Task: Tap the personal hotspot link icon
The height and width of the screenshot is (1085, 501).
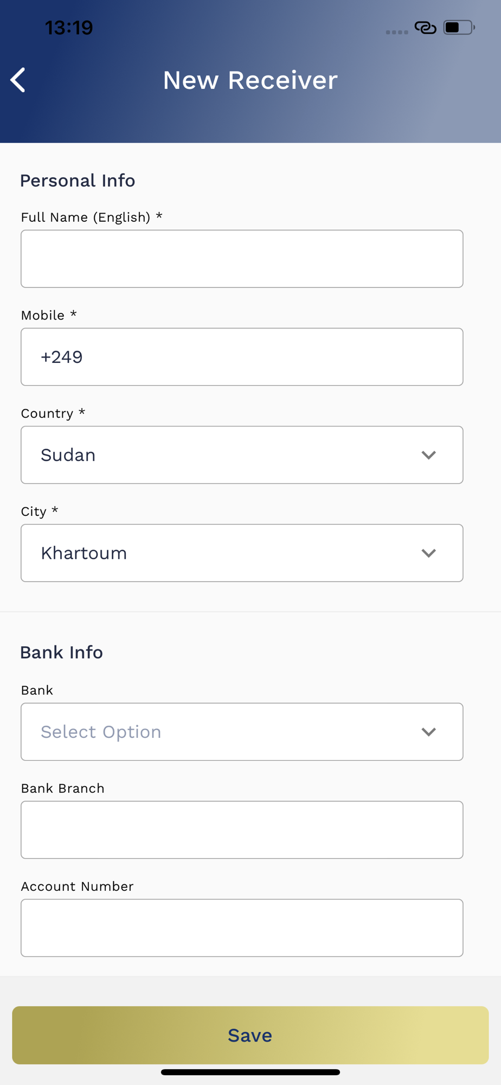Action: 425,28
